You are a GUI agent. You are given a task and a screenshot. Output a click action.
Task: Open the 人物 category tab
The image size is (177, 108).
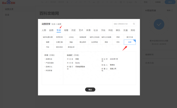point(44,30)
